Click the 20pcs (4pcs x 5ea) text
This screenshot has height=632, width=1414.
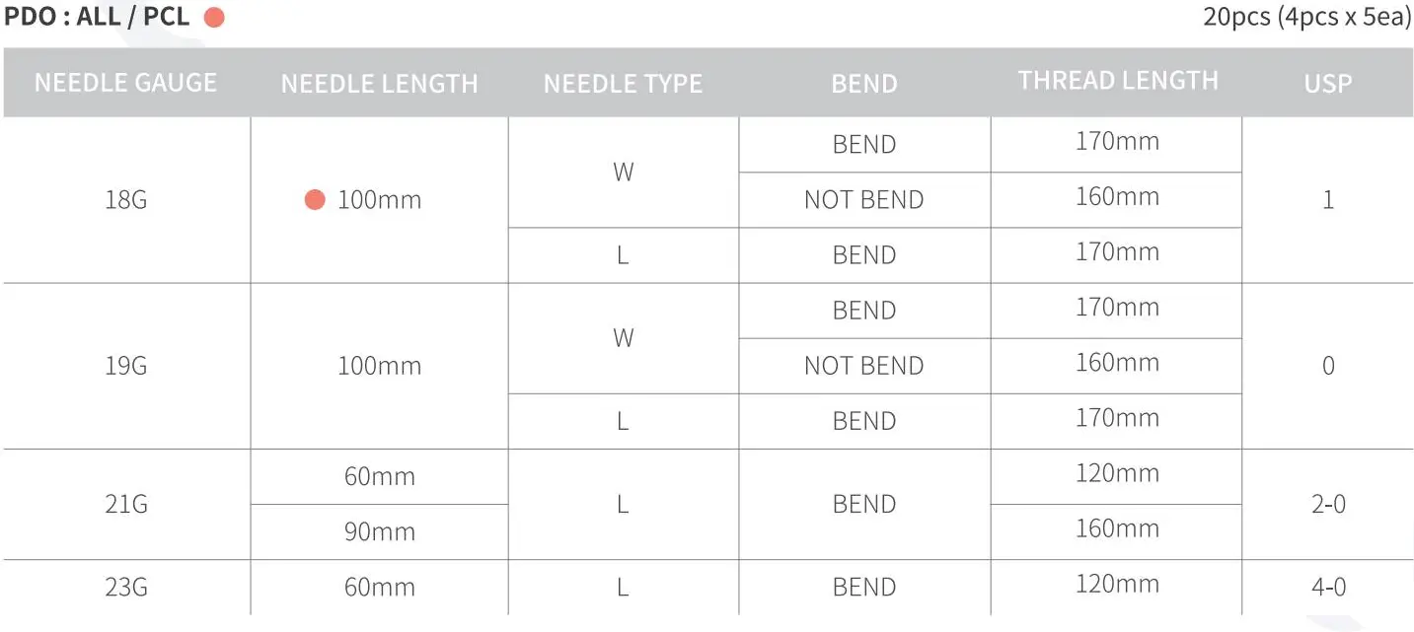[x=1306, y=18]
